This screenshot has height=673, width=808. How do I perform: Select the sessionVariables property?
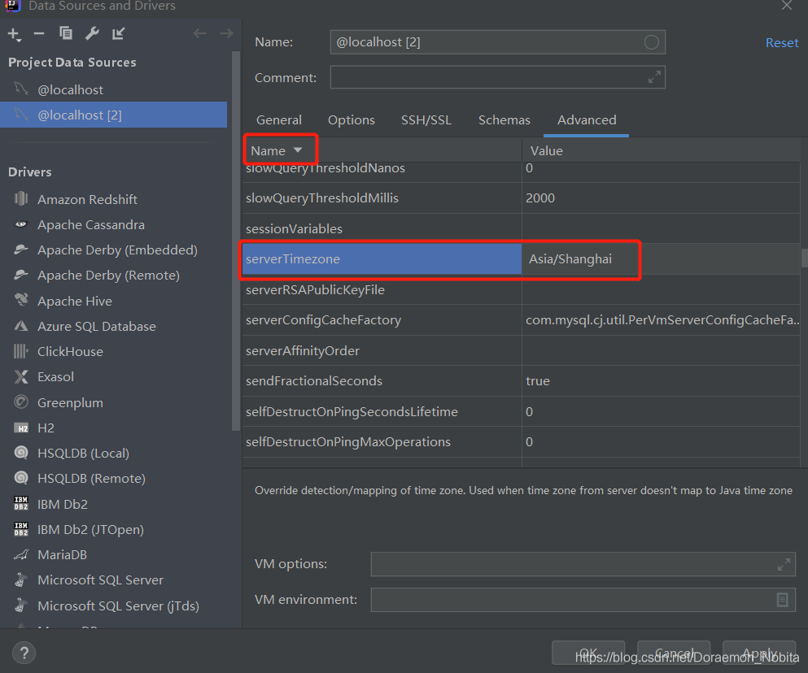(x=382, y=228)
